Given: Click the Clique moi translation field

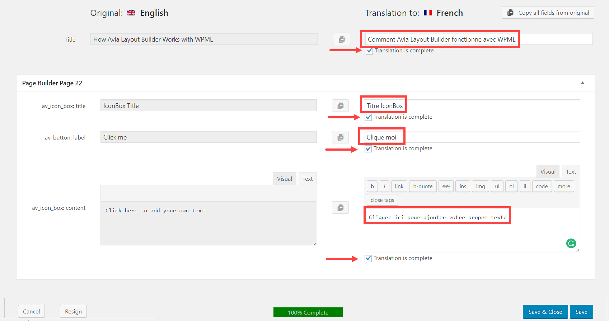Looking at the screenshot, I should pos(472,137).
